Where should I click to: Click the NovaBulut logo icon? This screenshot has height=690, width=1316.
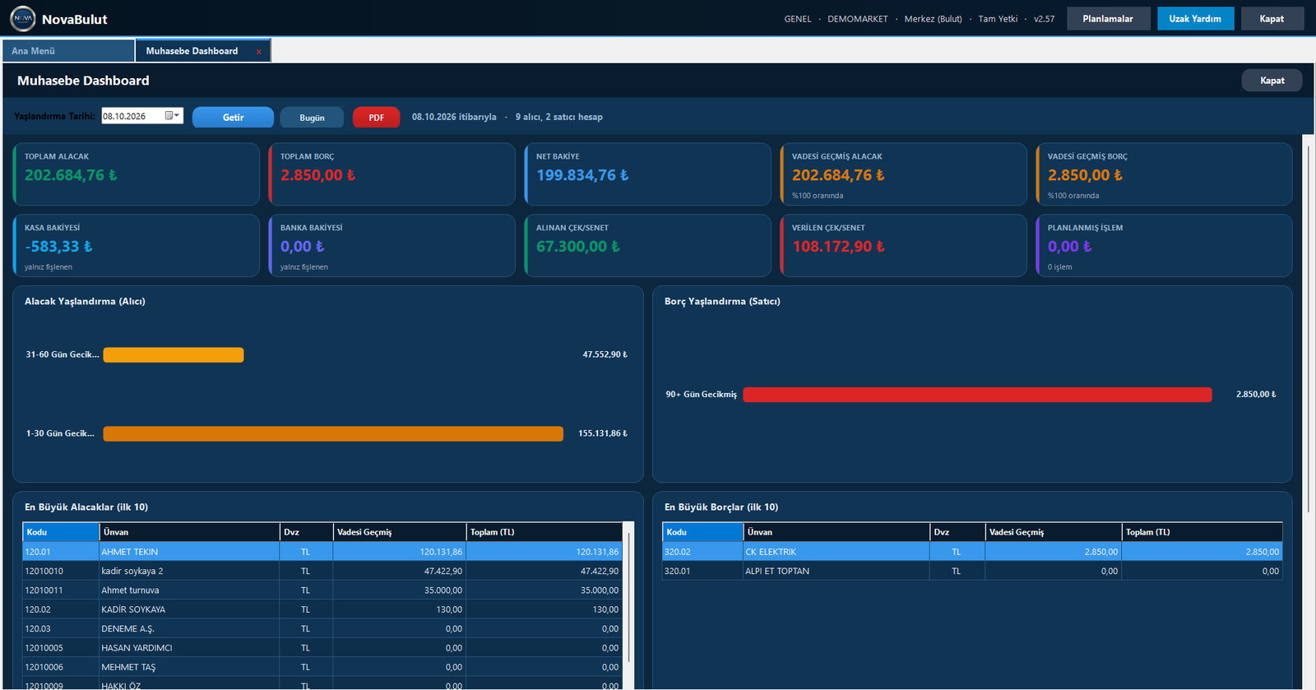23,18
